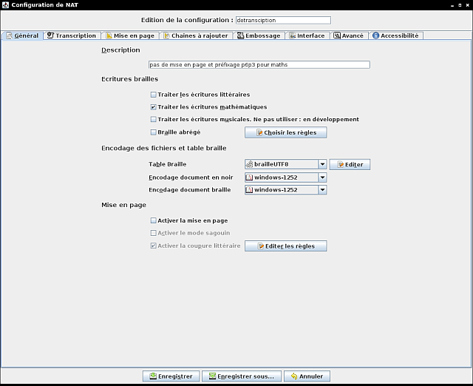Click the Avancé tab magnifier icon
This screenshot has width=473, height=386.
click(336, 35)
